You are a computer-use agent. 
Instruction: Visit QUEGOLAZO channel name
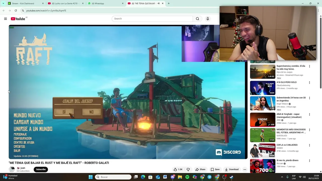click(x=281, y=136)
